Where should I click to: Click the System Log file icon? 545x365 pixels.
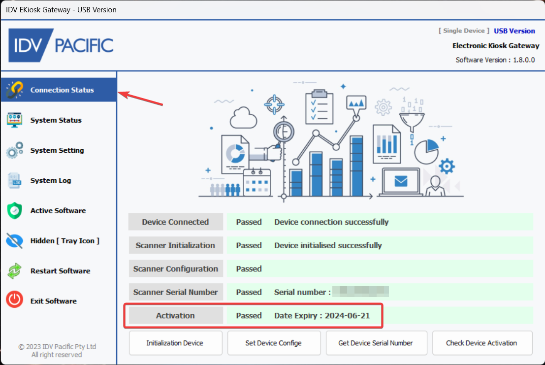coord(15,180)
